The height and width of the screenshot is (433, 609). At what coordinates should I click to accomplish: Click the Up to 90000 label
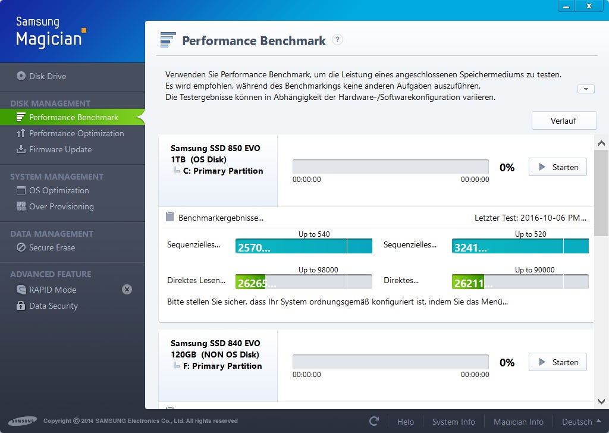pyautogui.click(x=535, y=270)
